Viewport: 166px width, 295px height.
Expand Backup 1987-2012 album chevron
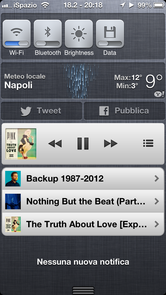(x=157, y=178)
